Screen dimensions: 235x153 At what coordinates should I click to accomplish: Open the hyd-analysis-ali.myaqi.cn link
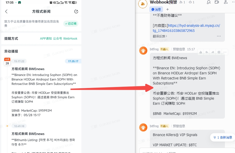coord(186,28)
